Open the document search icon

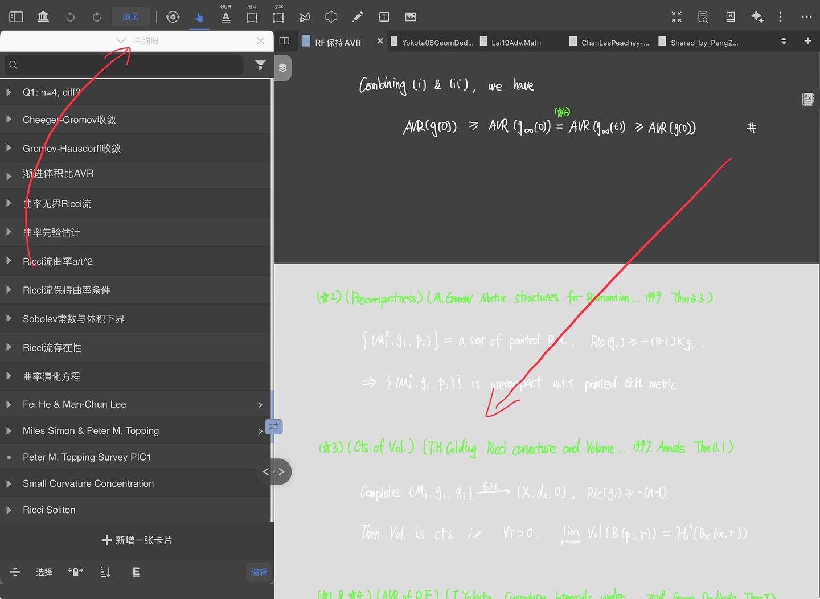click(x=703, y=17)
